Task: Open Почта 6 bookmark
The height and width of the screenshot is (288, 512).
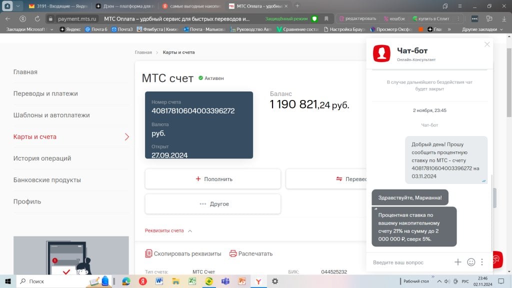Action: pyautogui.click(x=96, y=29)
